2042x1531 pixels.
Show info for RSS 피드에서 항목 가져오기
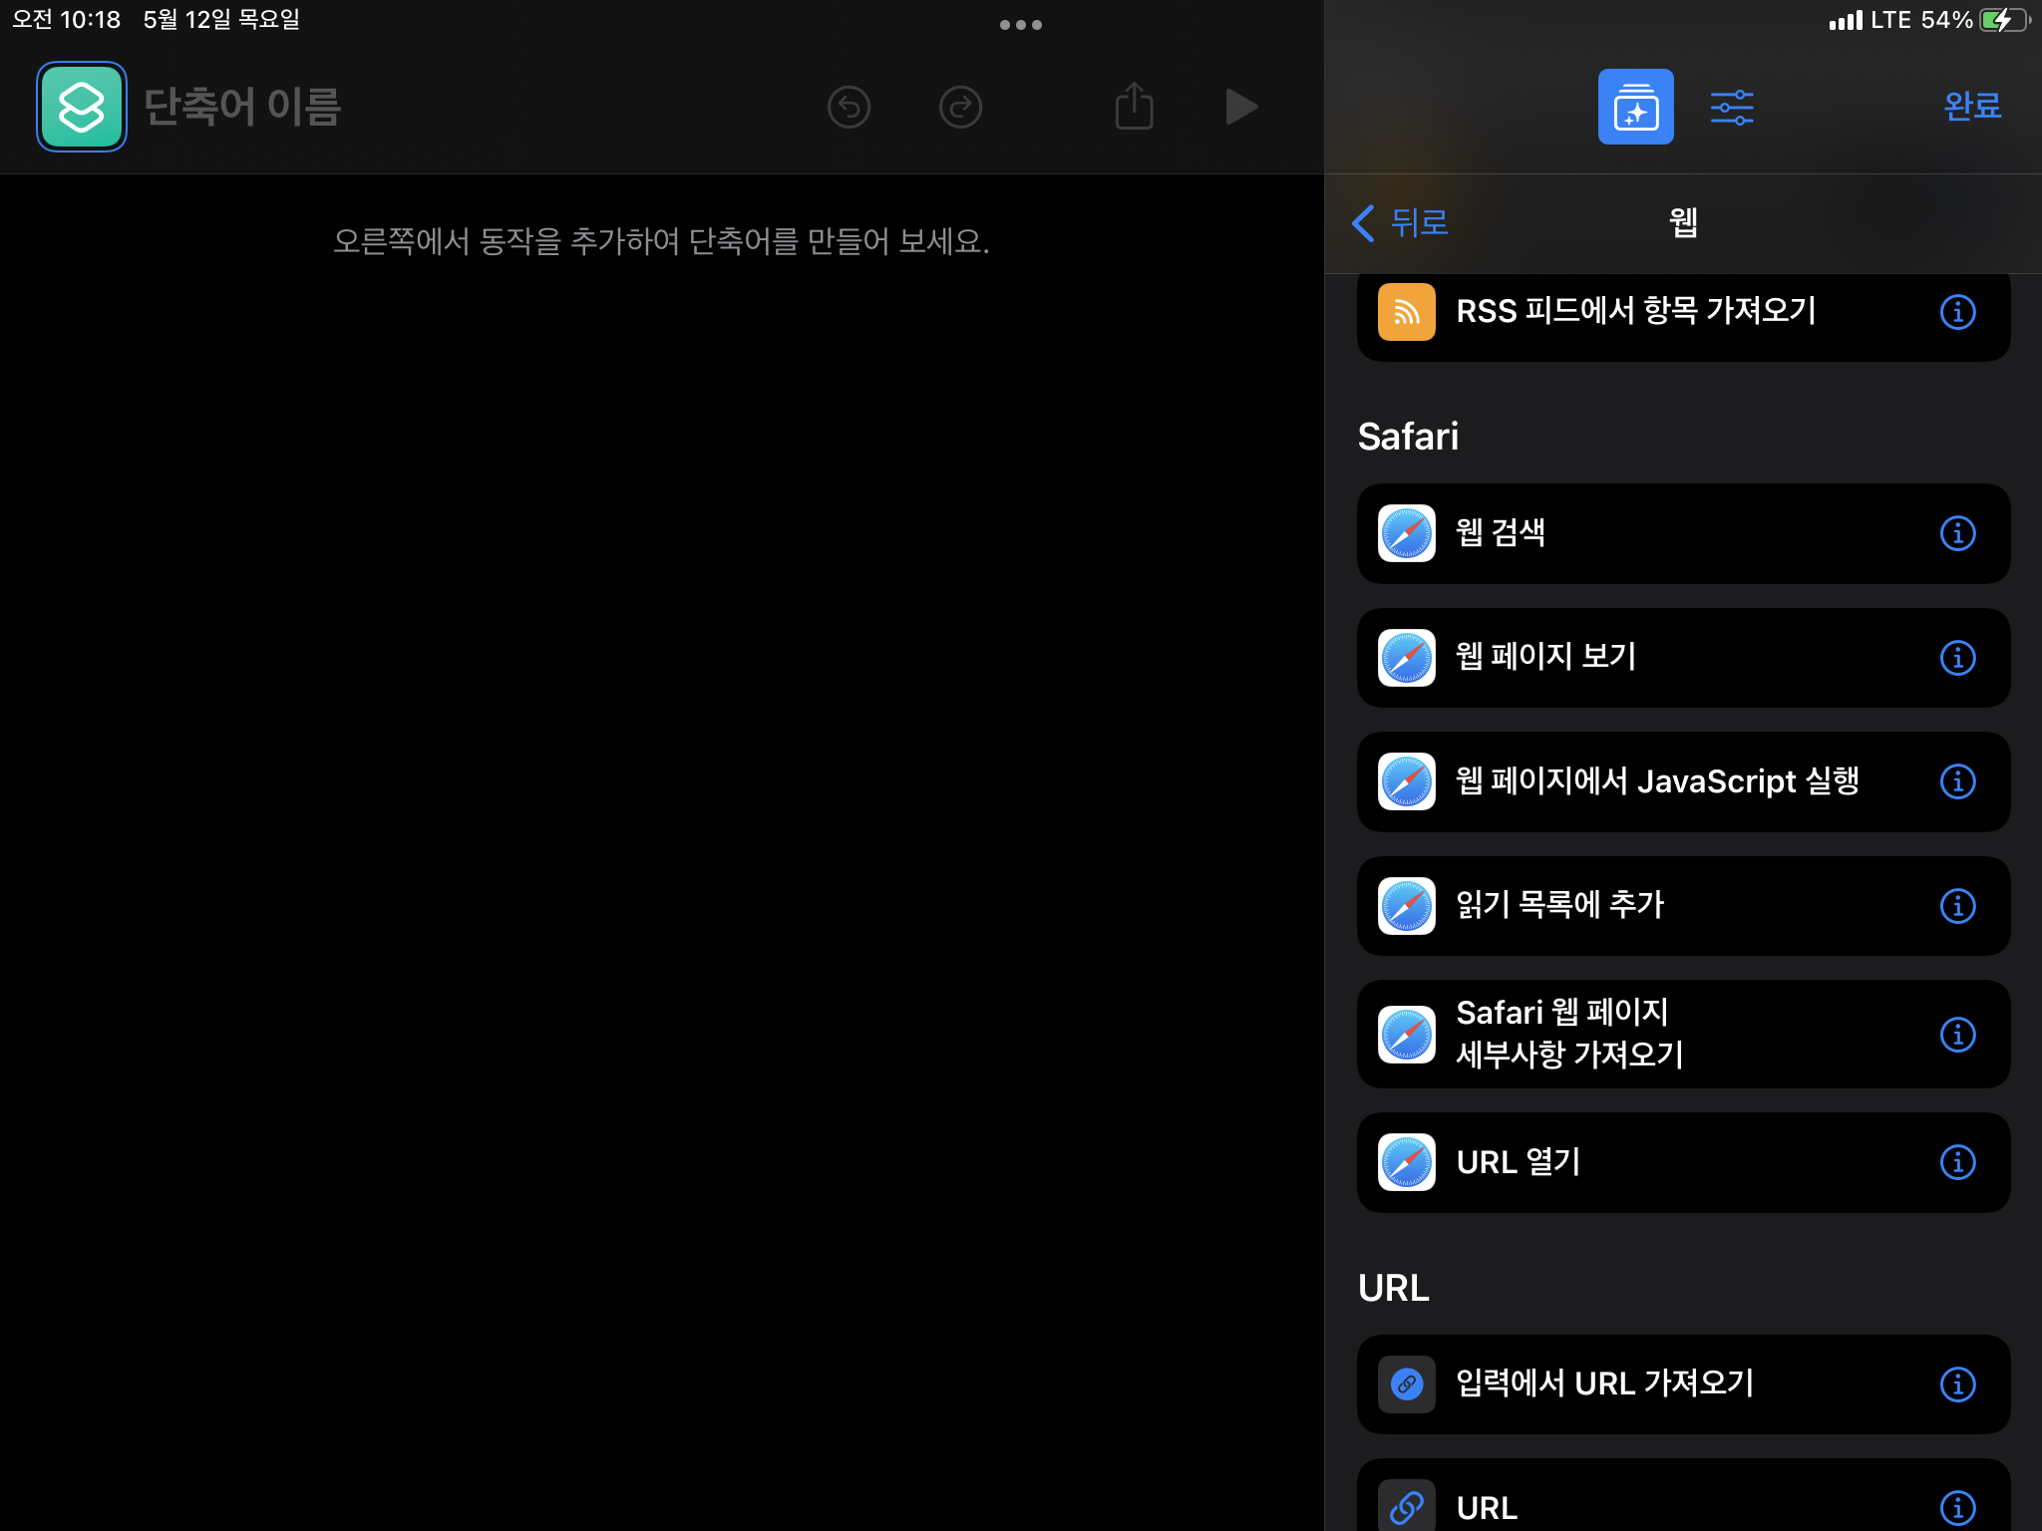point(1957,312)
